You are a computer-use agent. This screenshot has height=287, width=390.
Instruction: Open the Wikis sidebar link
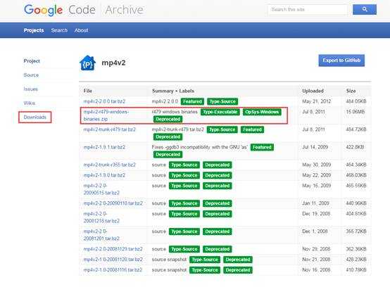(30, 103)
